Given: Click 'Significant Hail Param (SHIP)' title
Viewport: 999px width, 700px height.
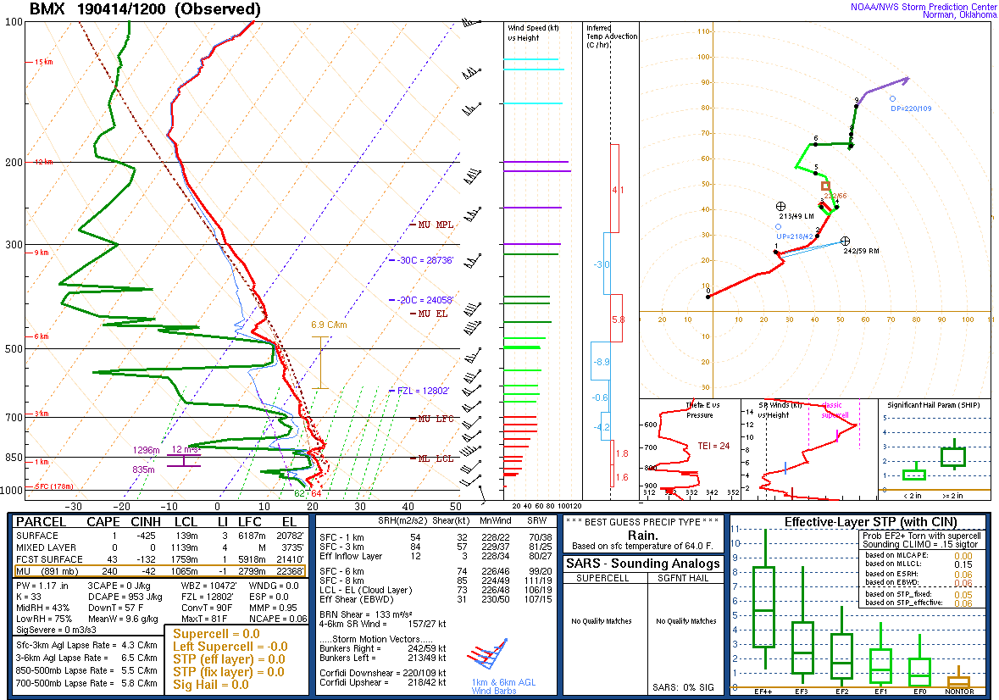Looking at the screenshot, I should (934, 405).
